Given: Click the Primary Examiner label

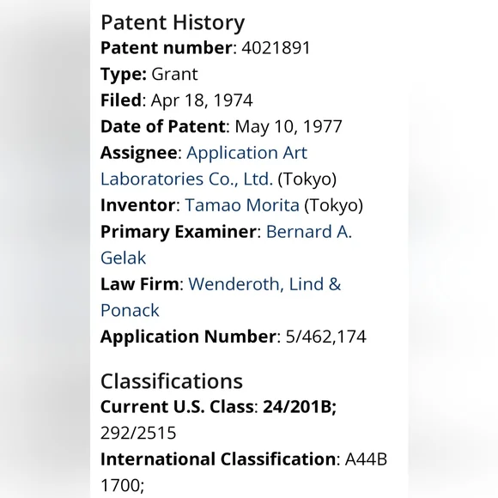Looking at the screenshot, I should point(179,232).
